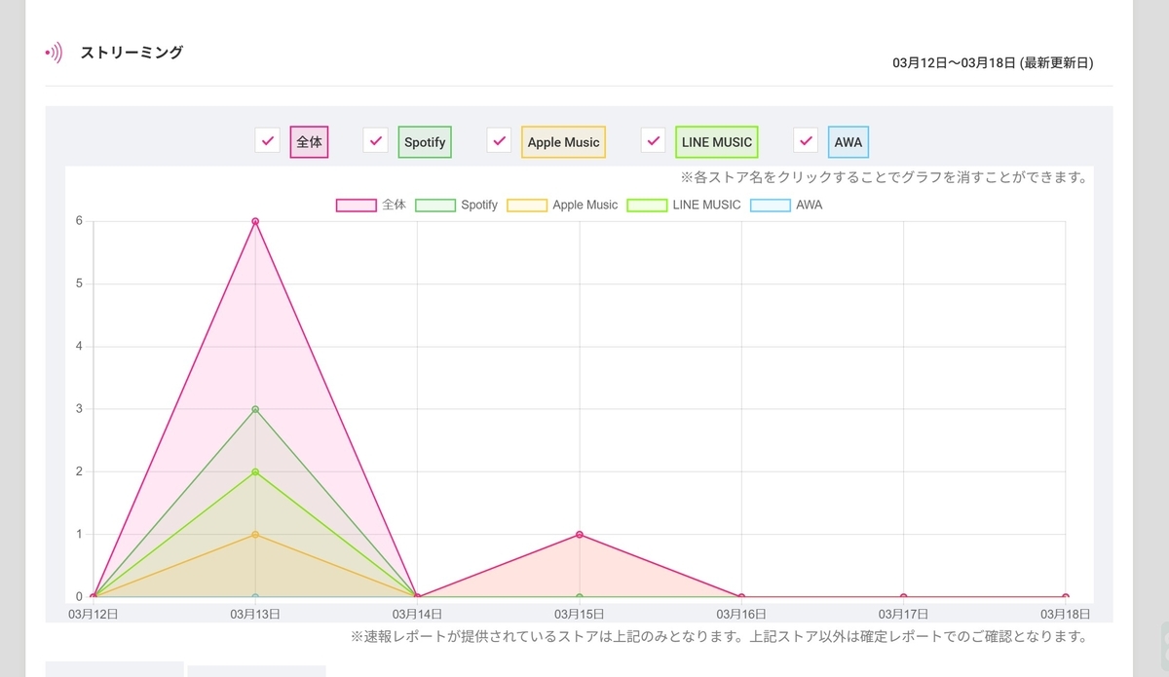1169x677 pixels.
Task: Select the Spotify data point at value 3
Action: tap(255, 409)
